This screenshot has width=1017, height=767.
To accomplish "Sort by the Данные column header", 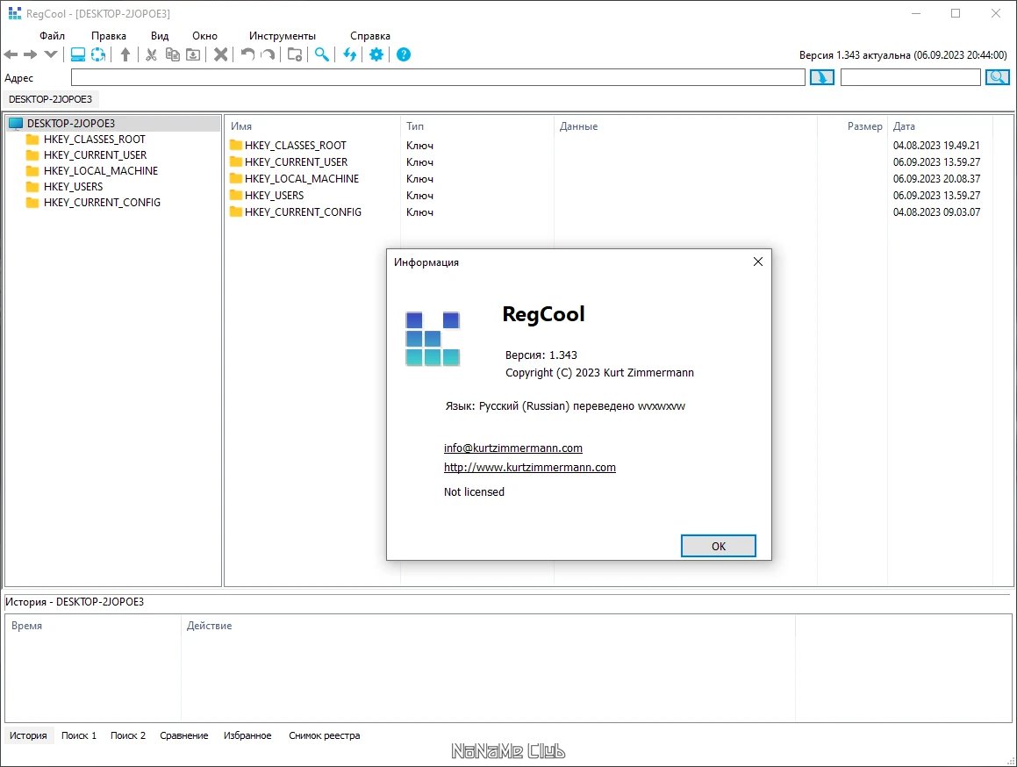I will (685, 125).
